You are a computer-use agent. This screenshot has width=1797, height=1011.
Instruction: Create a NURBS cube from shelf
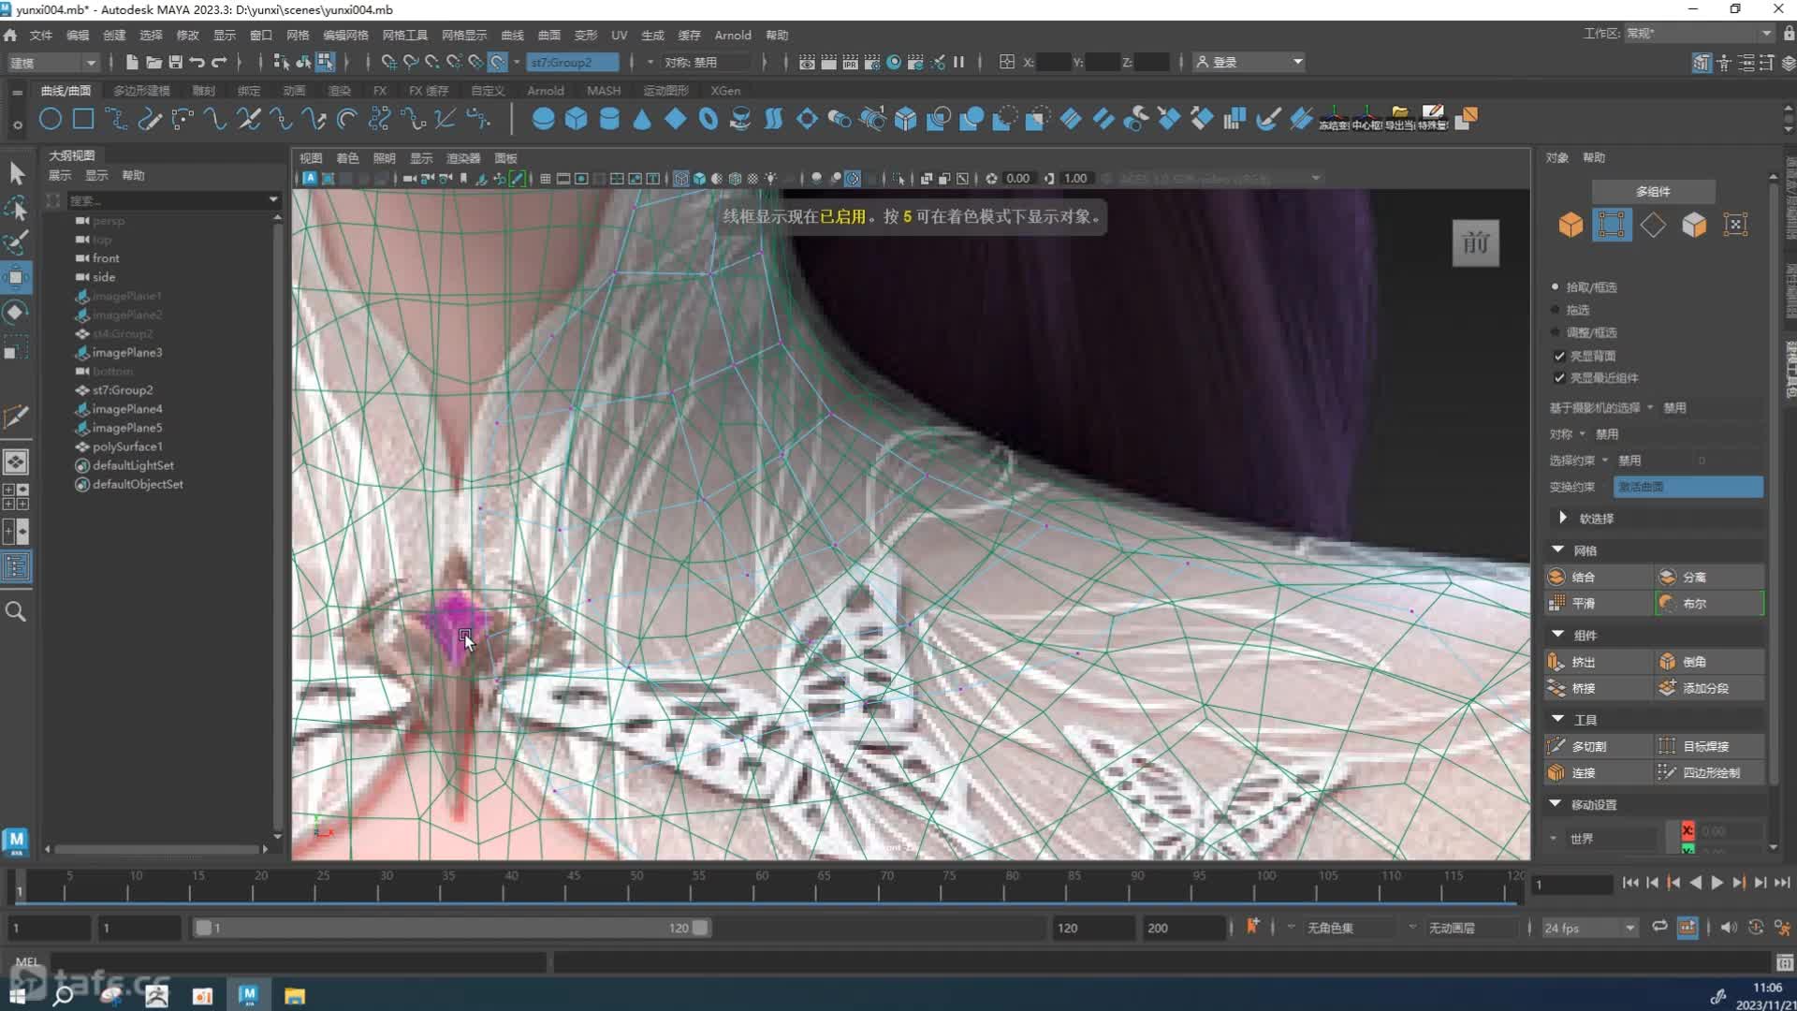point(576,119)
